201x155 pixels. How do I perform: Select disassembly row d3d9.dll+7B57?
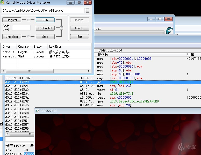click(17, 125)
